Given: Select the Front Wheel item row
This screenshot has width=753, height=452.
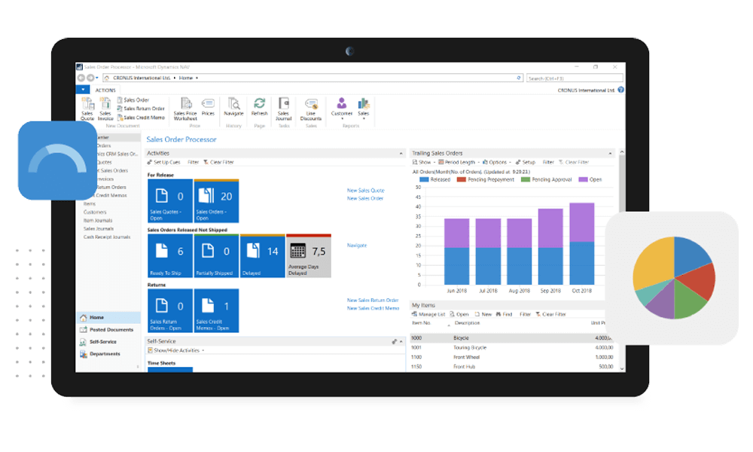Looking at the screenshot, I should click(x=512, y=357).
